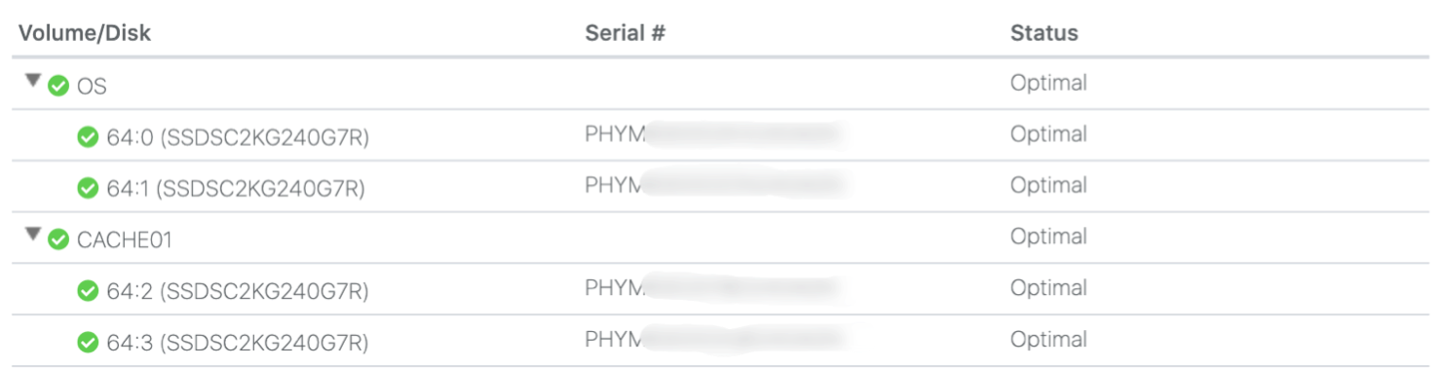Click the Optimal status of CACHE01
The width and height of the screenshot is (1442, 368).
tap(1048, 237)
